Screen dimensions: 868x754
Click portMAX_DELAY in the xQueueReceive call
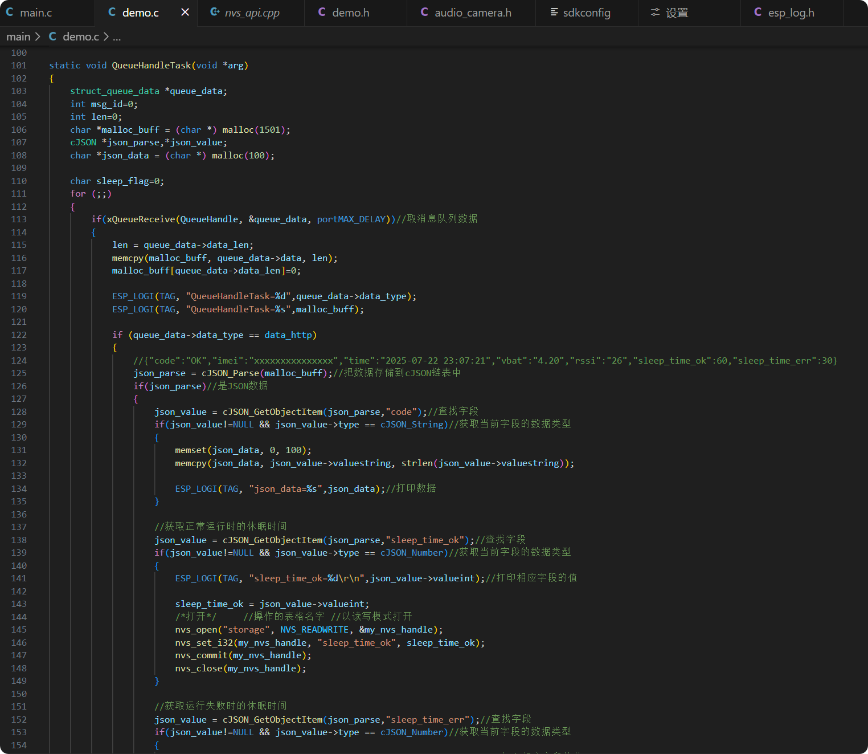(x=351, y=219)
